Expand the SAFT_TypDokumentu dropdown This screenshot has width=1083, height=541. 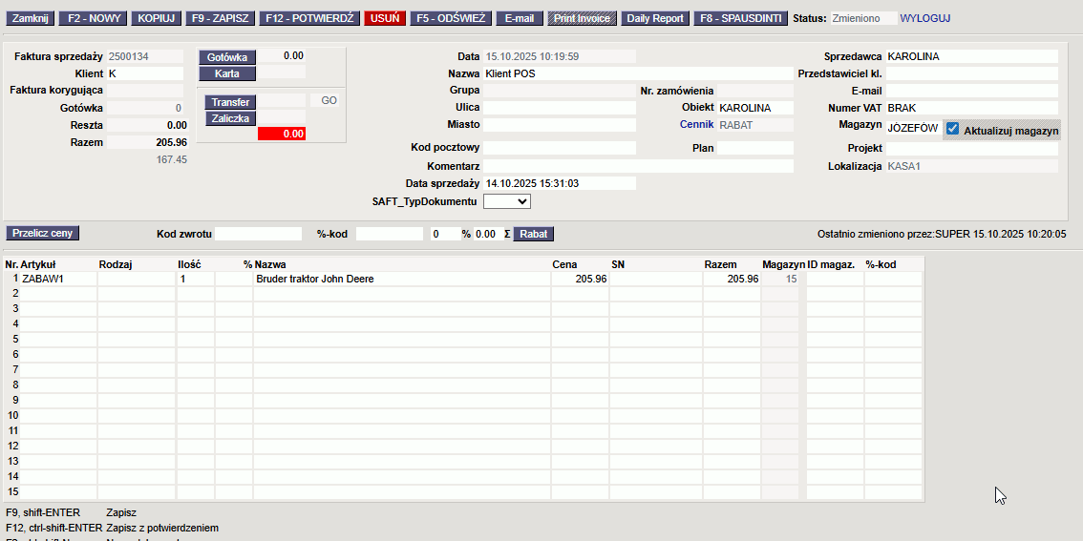[x=507, y=201]
